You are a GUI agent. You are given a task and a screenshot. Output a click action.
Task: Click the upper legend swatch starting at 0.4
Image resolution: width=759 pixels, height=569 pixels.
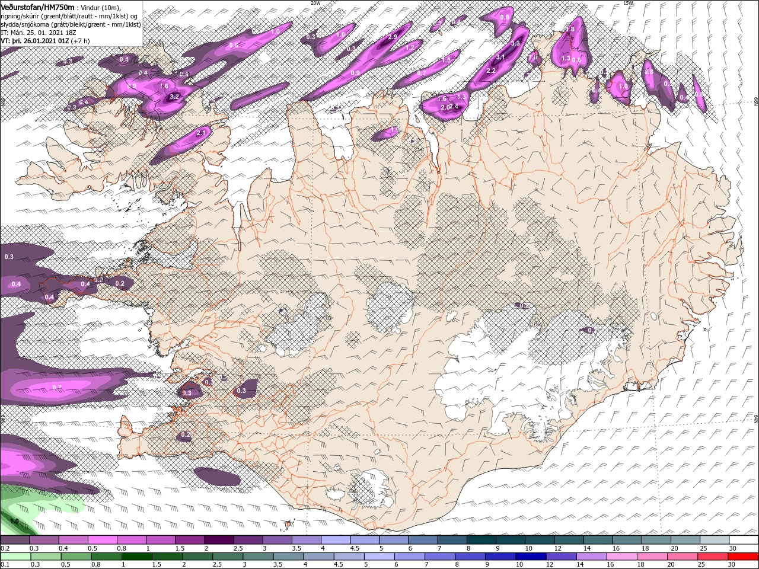click(x=73, y=540)
